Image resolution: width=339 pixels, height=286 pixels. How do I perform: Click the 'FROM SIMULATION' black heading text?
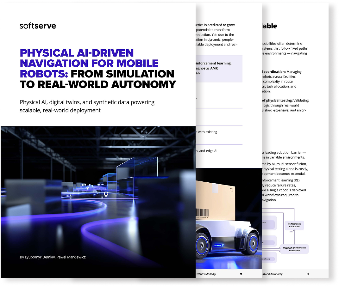[x=122, y=74]
